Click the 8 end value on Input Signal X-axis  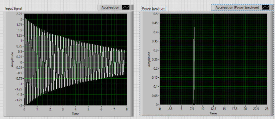coord(127,109)
